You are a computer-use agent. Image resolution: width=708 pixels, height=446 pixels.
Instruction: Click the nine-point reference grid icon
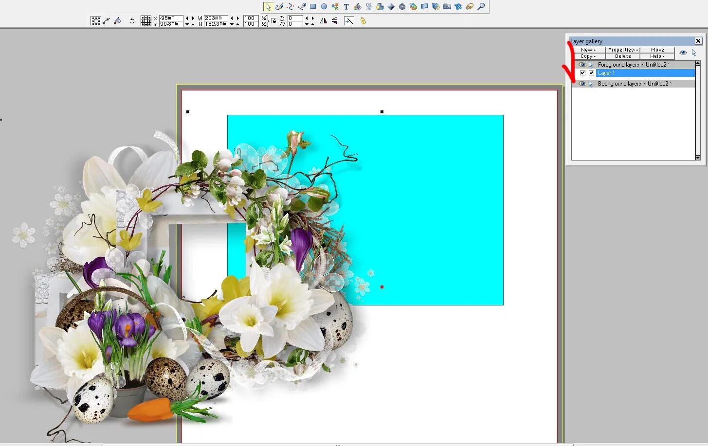(x=145, y=21)
